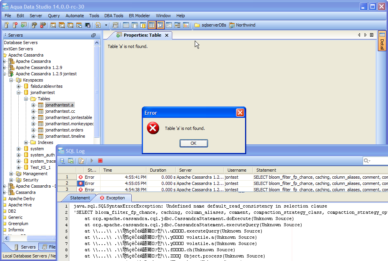This screenshot has height=261, width=388.
Task: Select the Apache Derby folder
Action: 21,199
